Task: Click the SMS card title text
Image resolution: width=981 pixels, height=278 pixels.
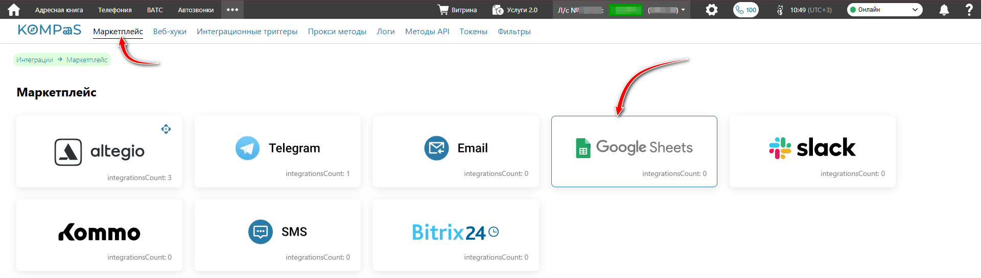Action: pos(294,232)
